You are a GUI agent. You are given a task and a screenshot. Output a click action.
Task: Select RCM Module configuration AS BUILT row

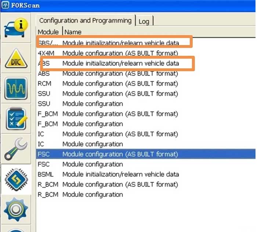(x=146, y=84)
